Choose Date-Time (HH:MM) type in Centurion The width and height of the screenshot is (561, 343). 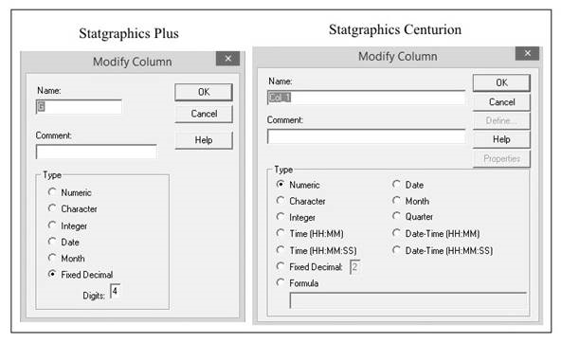(x=396, y=233)
